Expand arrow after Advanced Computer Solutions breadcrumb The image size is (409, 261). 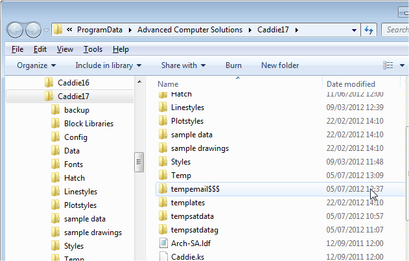[250, 30]
